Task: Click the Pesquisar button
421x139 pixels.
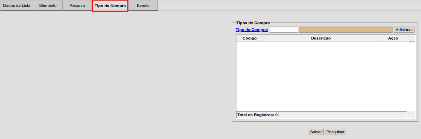Action: 335,132
